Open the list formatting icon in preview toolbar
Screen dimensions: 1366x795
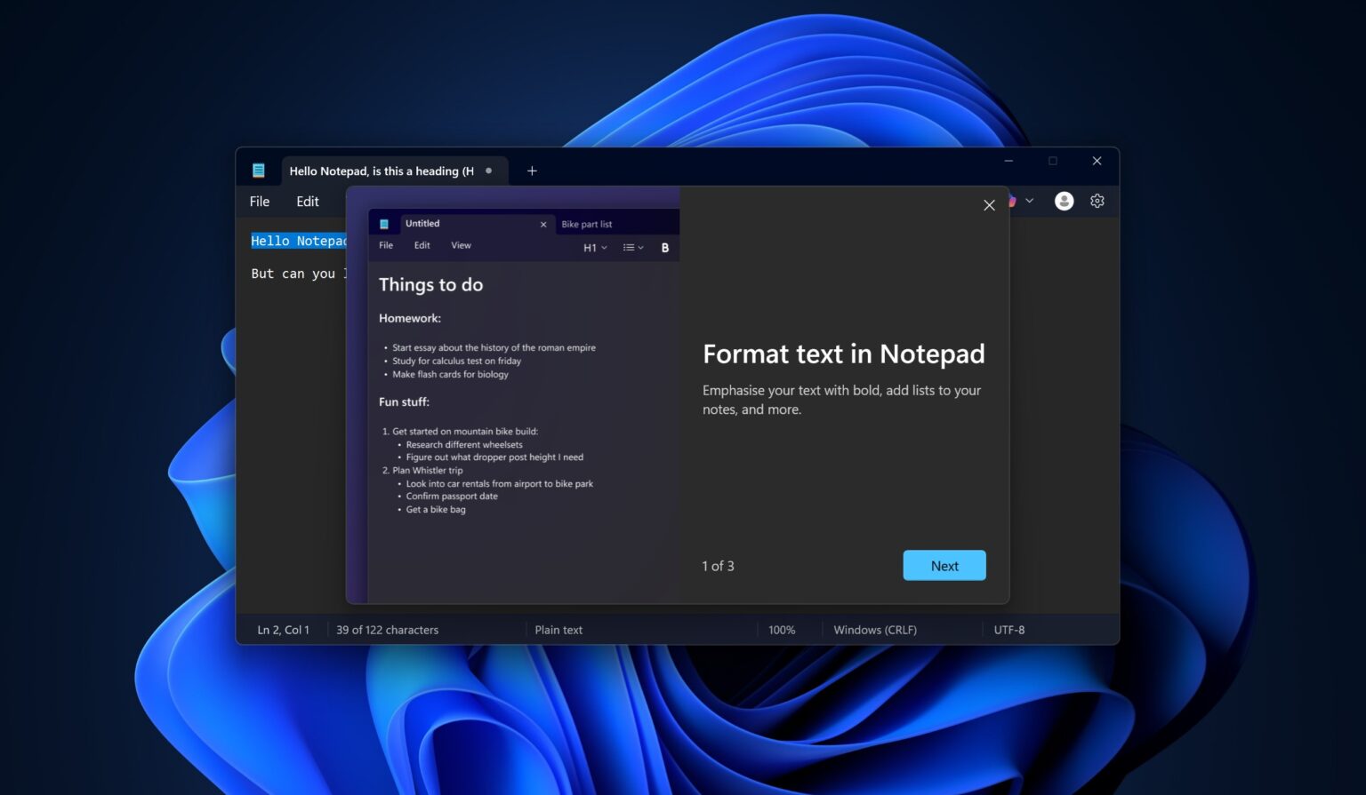[627, 247]
